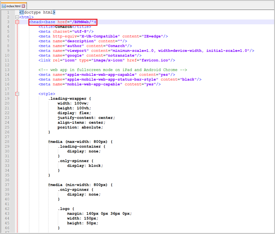Click line number 28 in the gutter
This screenshot has width=275, height=234.
click(7, 142)
